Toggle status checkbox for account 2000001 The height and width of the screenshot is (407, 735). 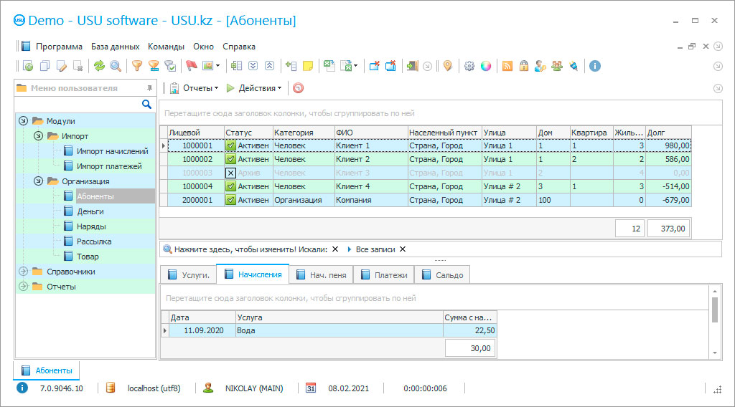(230, 200)
